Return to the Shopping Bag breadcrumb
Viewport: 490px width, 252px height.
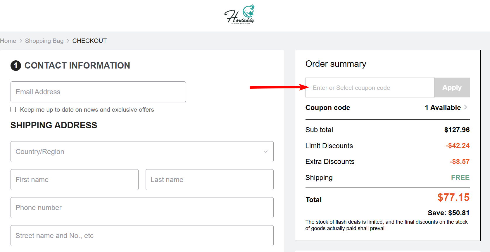[44, 41]
